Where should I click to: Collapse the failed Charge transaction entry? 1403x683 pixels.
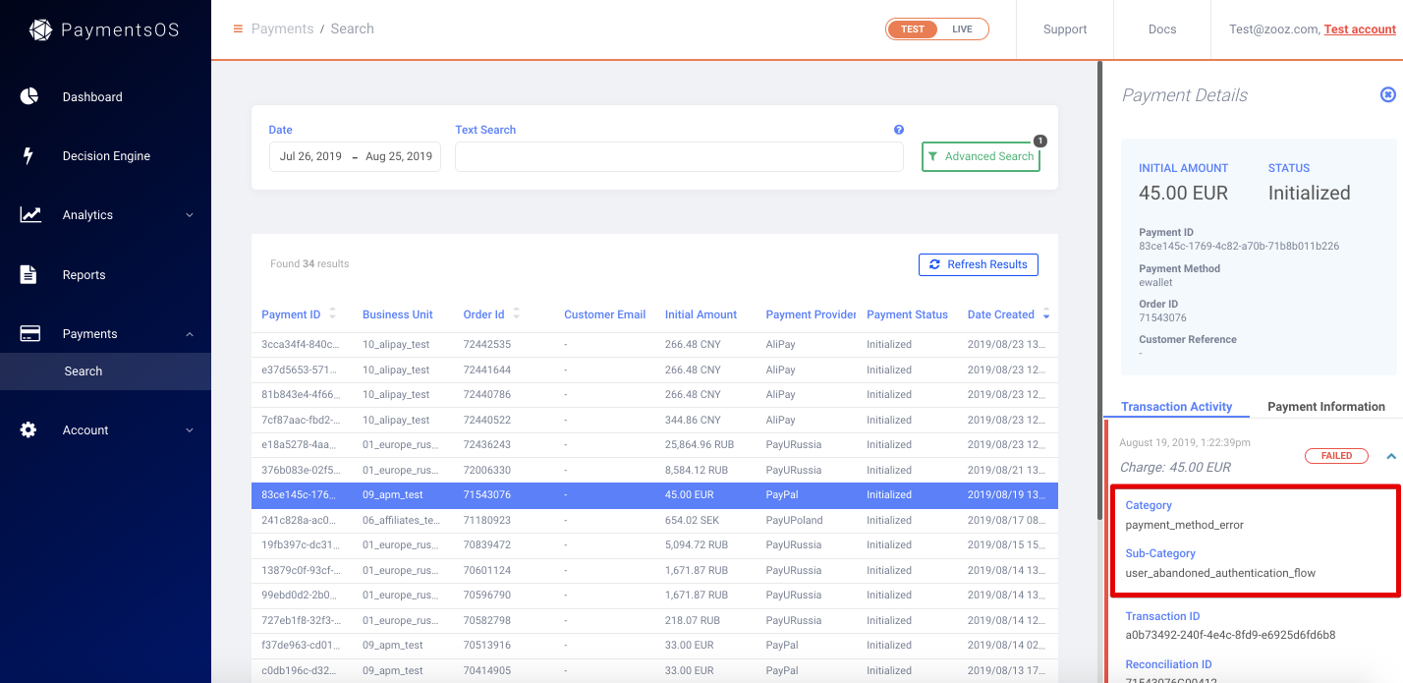(x=1390, y=456)
